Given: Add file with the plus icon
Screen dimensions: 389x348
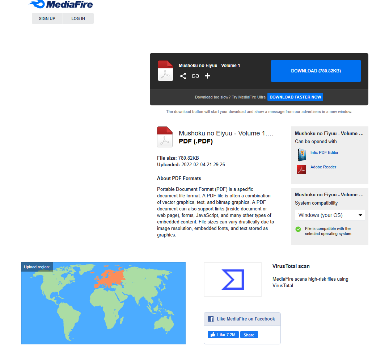Looking at the screenshot, I should coord(207,76).
